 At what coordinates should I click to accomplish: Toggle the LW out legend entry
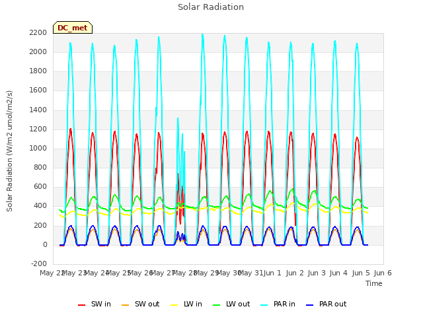tap(231, 304)
